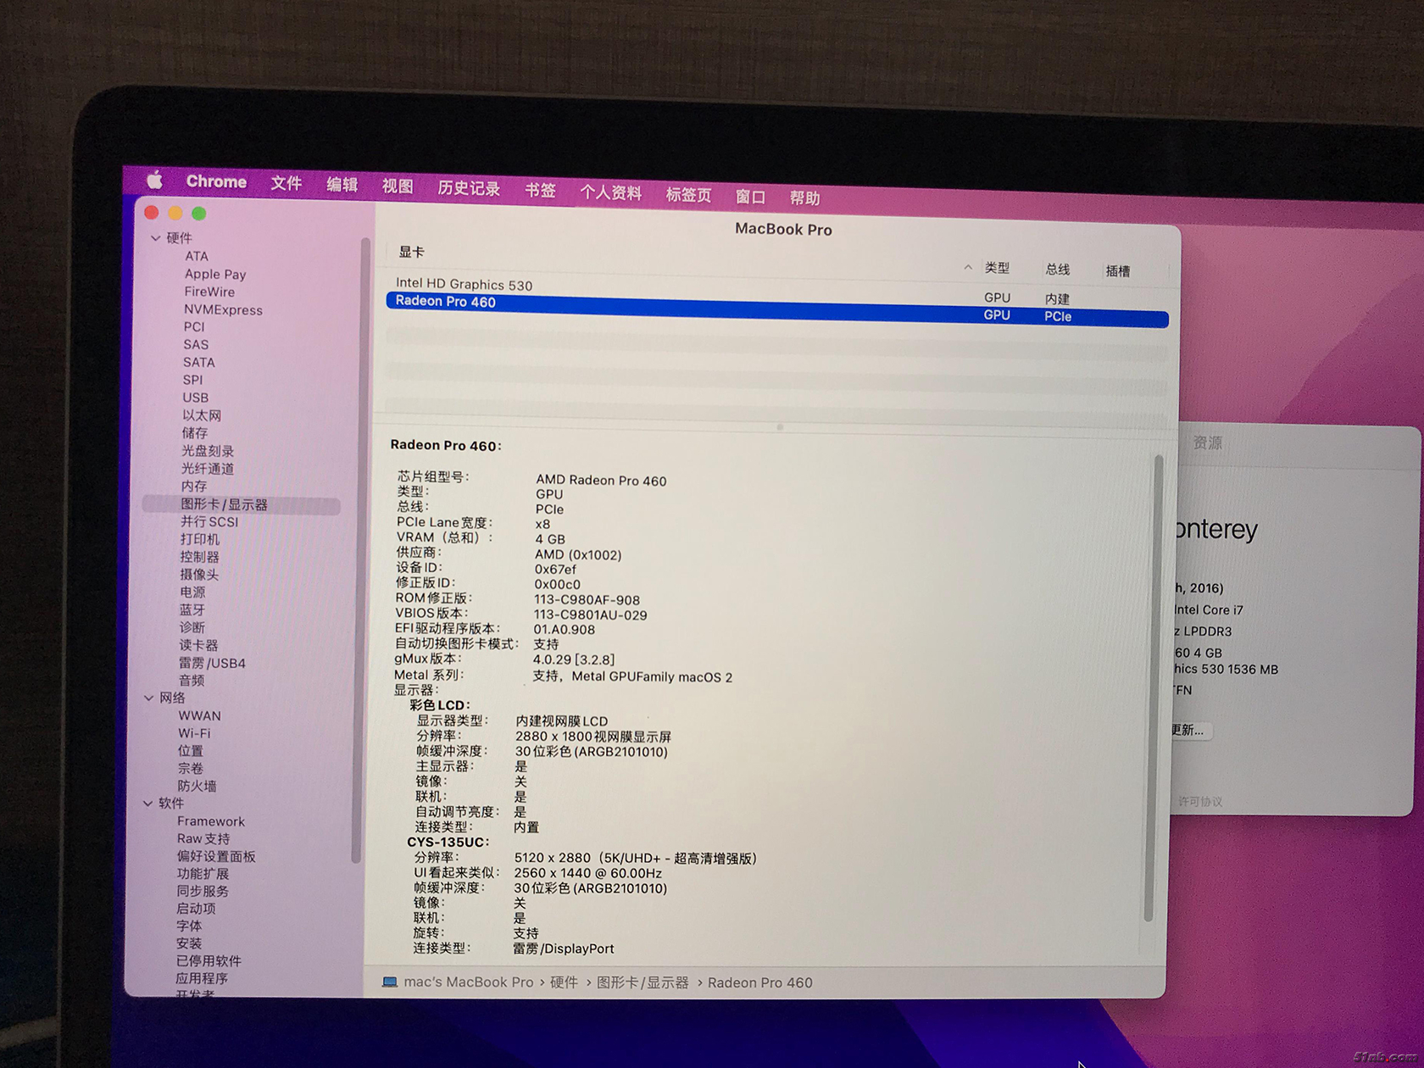
Task: Open the 编辑 menu
Action: [x=342, y=185]
